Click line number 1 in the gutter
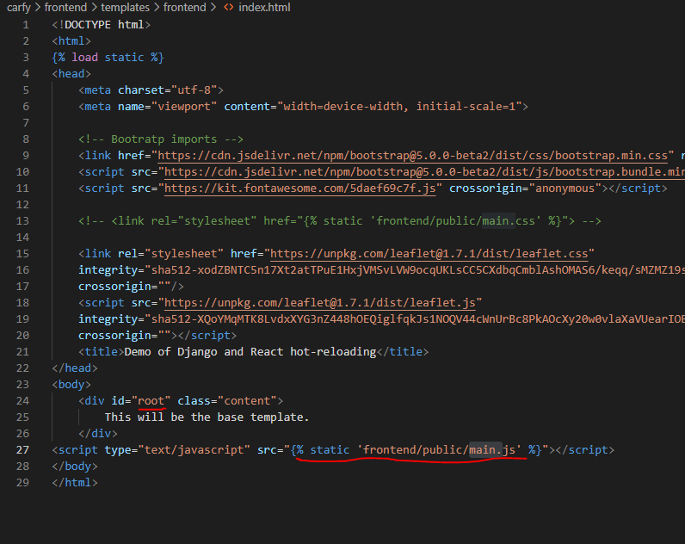 (x=26, y=25)
